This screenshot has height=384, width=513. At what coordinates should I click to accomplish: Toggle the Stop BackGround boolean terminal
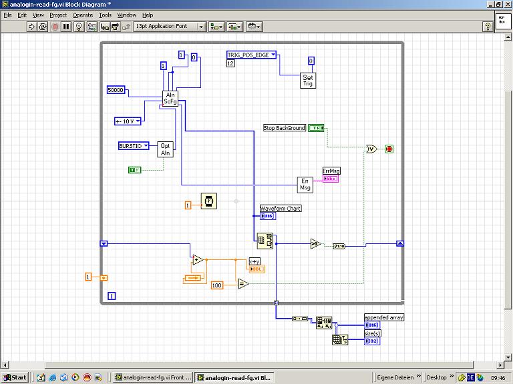(317, 127)
